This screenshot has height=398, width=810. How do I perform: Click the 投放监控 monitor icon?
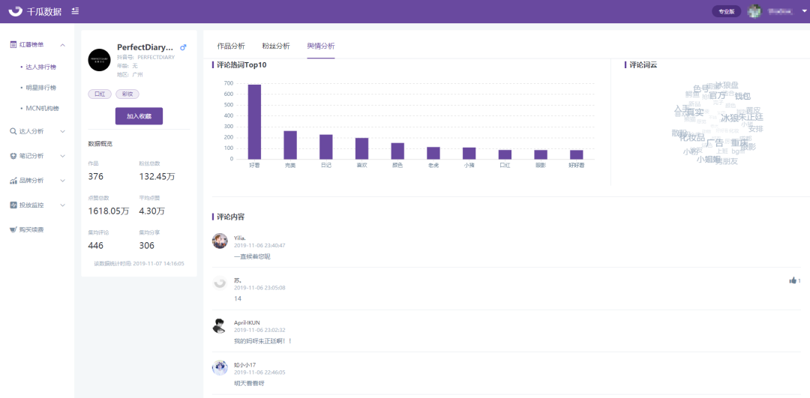coord(13,205)
